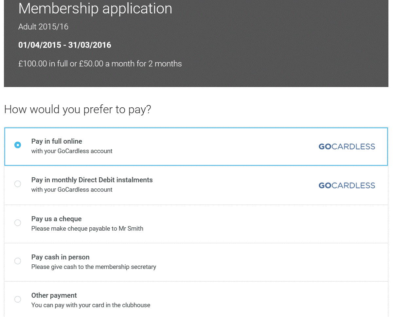Screen dimensions: 393x317
Task: Click "Please make cheque payable to Mr Smith"
Action: 87,229
